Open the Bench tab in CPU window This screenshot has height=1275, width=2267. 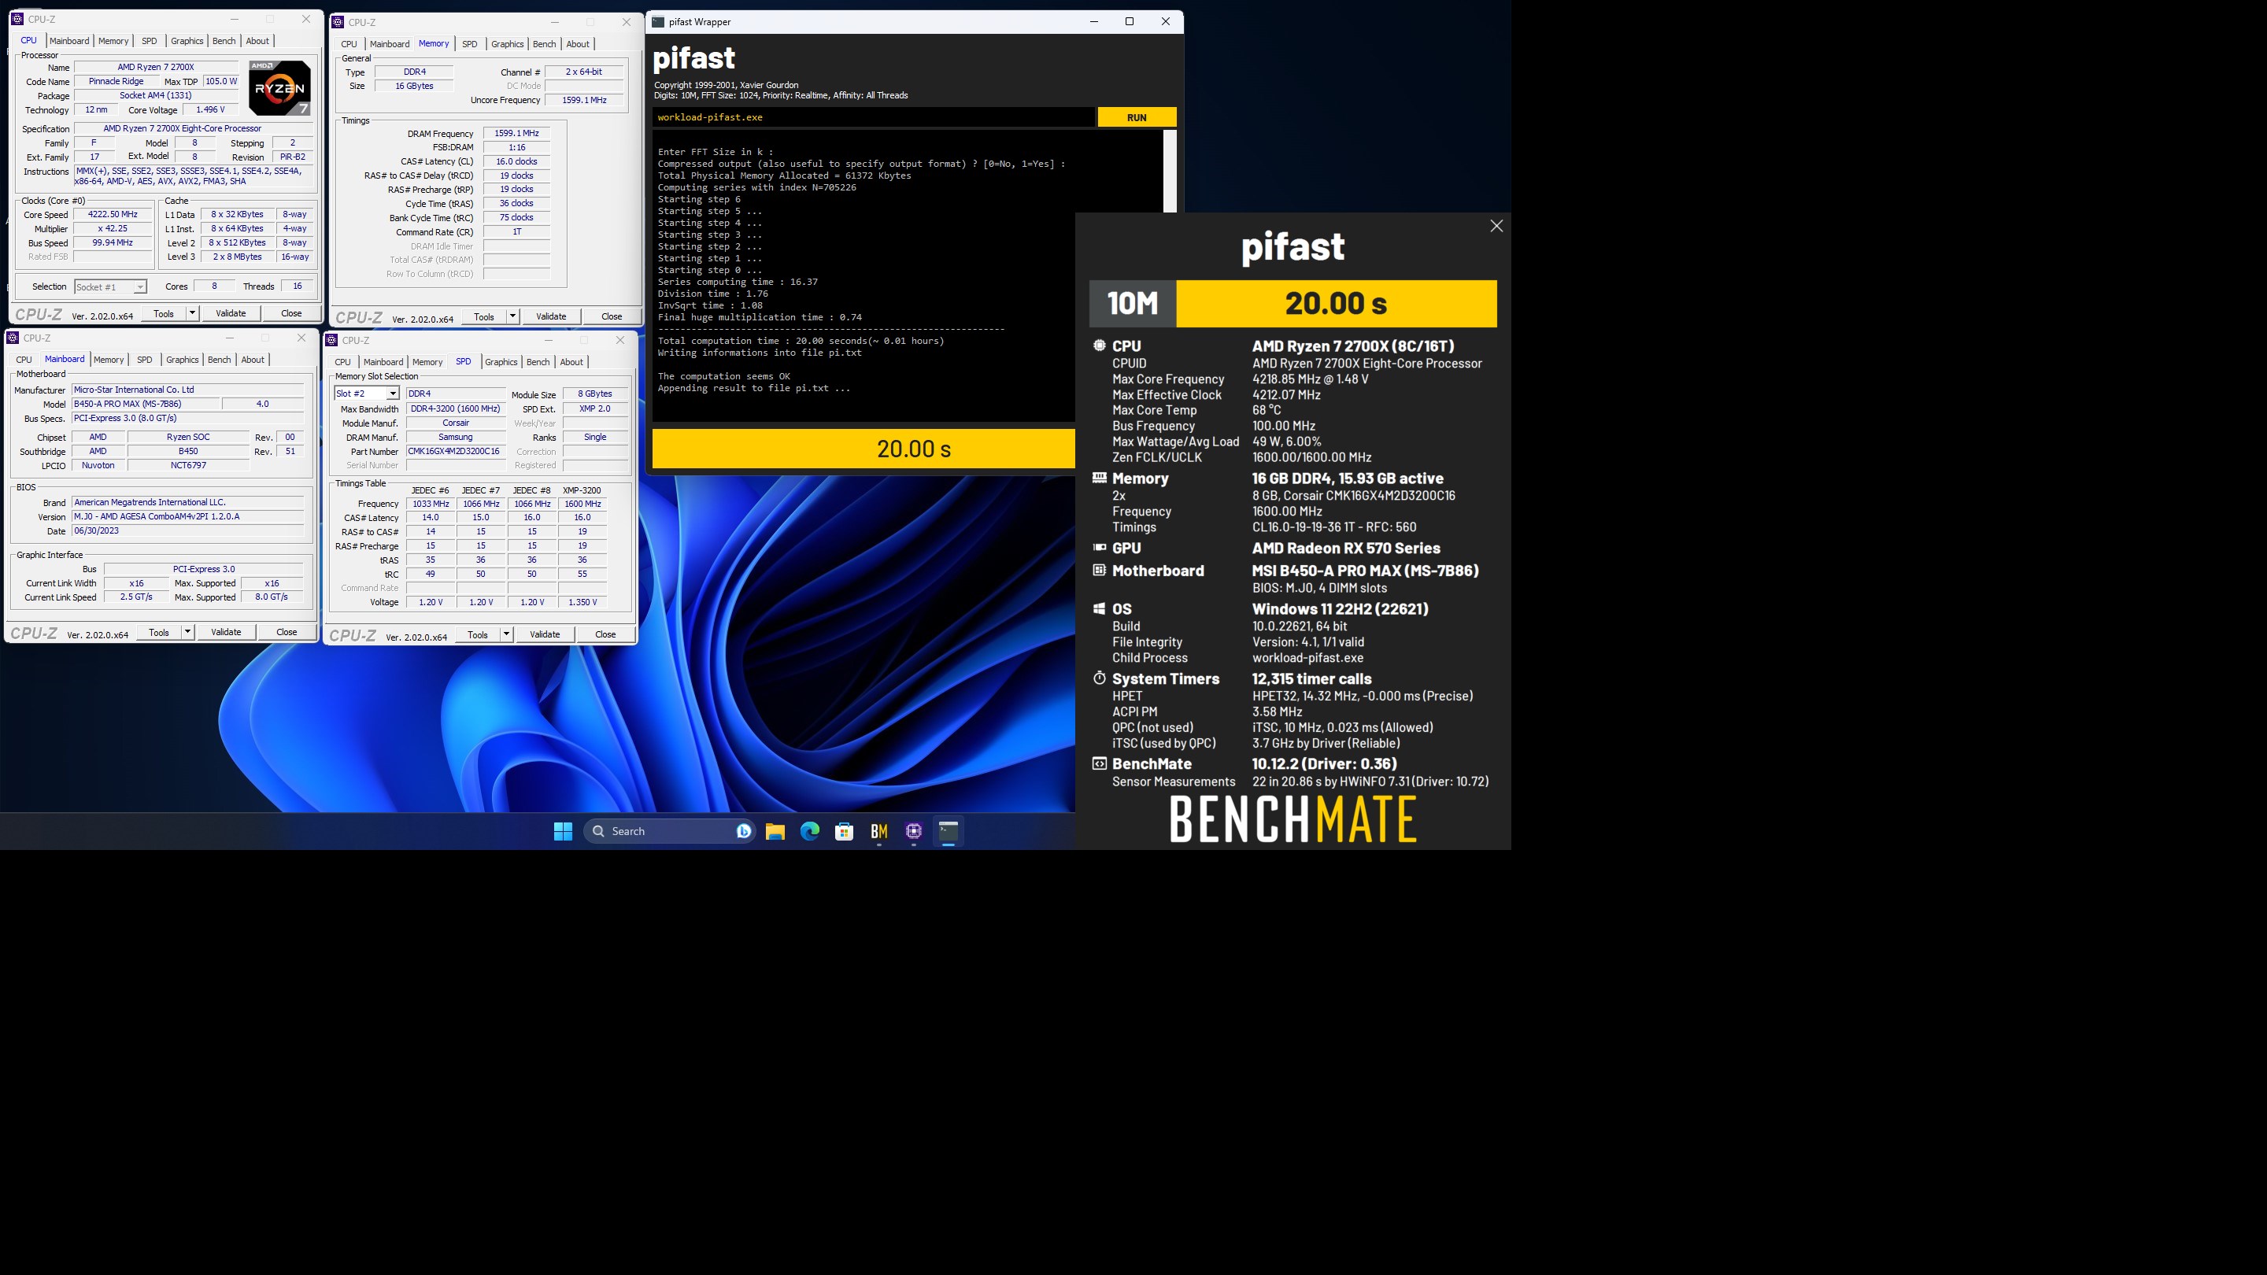point(224,40)
